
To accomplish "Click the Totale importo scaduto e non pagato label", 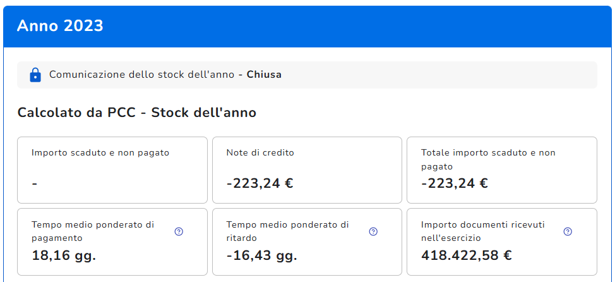I will (488, 159).
